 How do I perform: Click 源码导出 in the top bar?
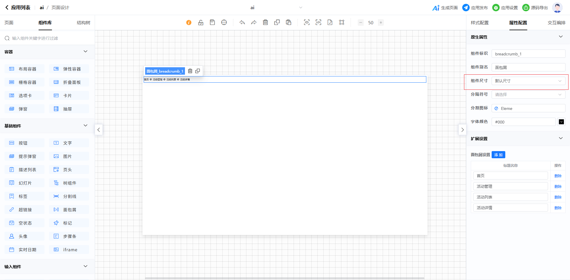(x=535, y=8)
